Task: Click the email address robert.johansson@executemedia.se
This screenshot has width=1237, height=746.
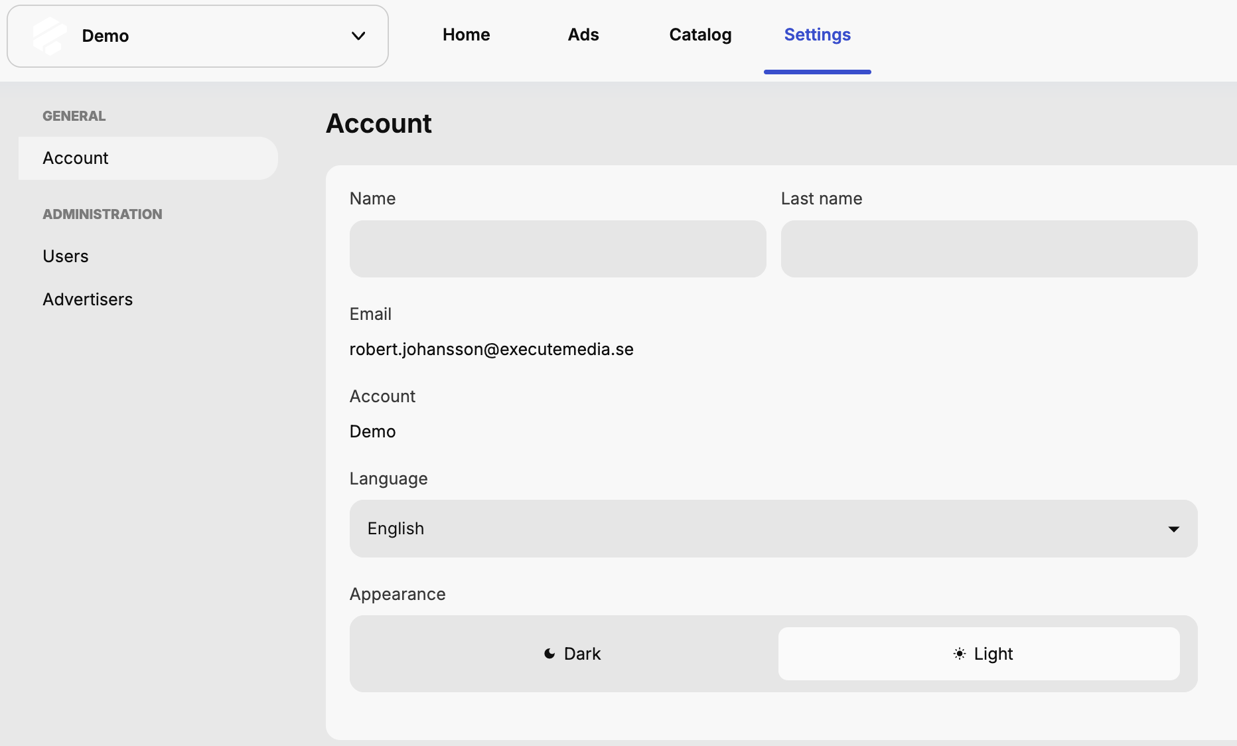Action: pos(490,350)
